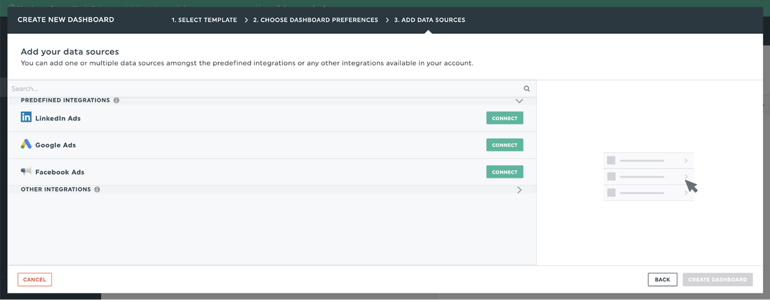Click the Facebook Ads megaphone icon
The height and width of the screenshot is (300, 770).
(26, 171)
